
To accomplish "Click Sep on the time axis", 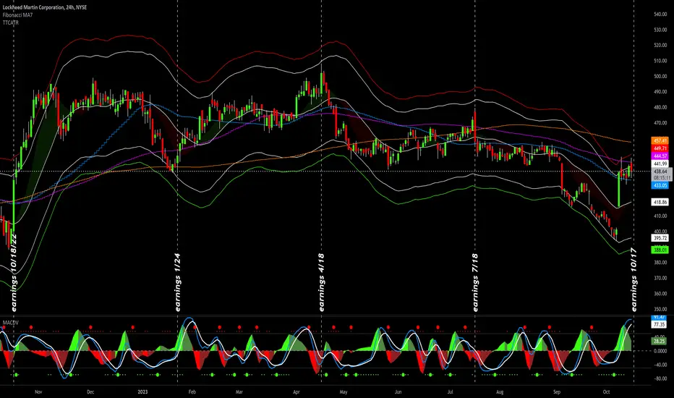I will 557,392.
